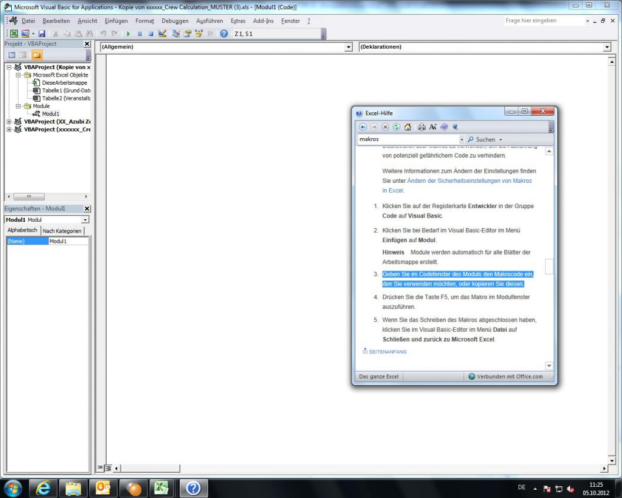Stop execution with the Reset icon
The width and height of the screenshot is (622, 498).
click(151, 34)
